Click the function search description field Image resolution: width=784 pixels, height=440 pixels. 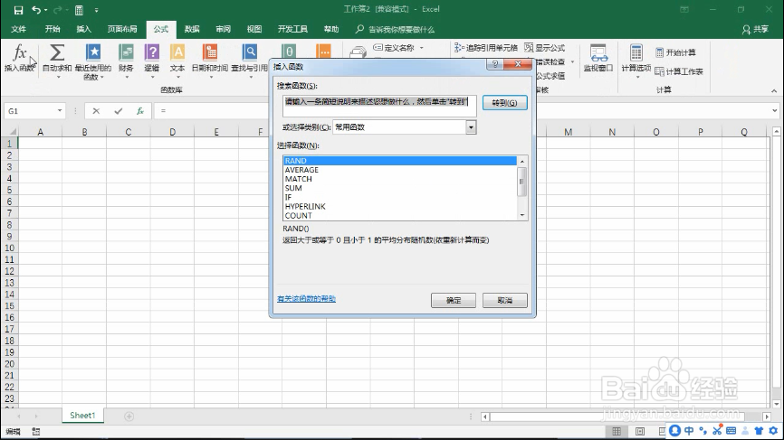click(x=379, y=106)
